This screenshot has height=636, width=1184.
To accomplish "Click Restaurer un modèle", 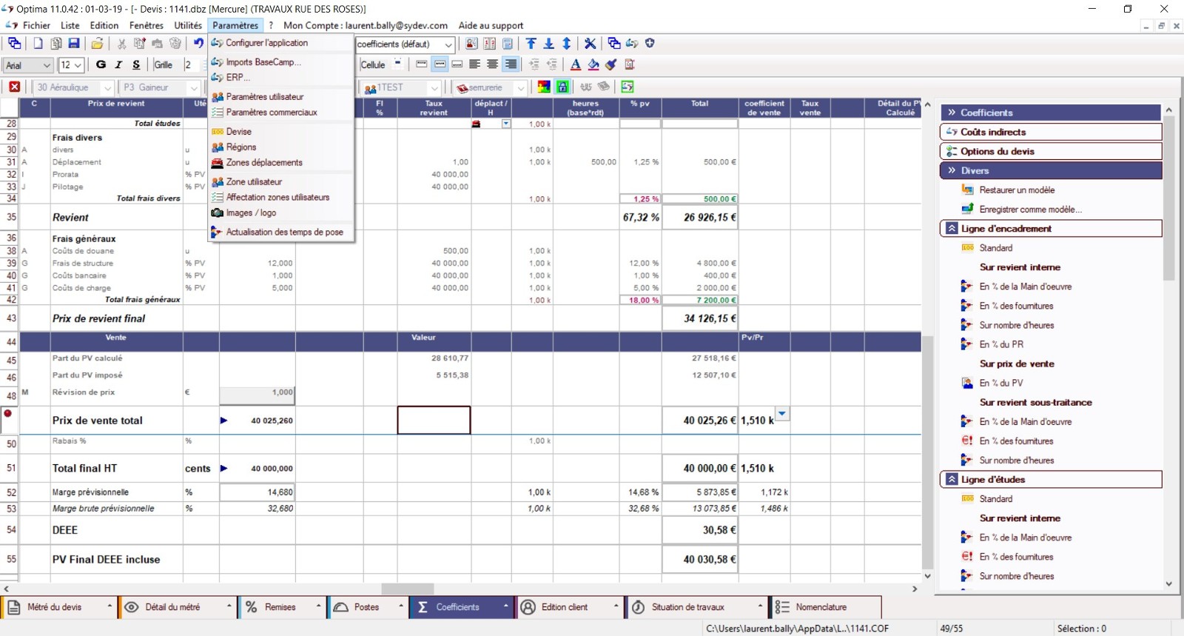I will (1017, 190).
